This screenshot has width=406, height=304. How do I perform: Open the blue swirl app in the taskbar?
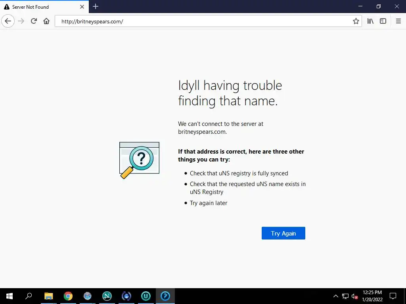(x=126, y=296)
